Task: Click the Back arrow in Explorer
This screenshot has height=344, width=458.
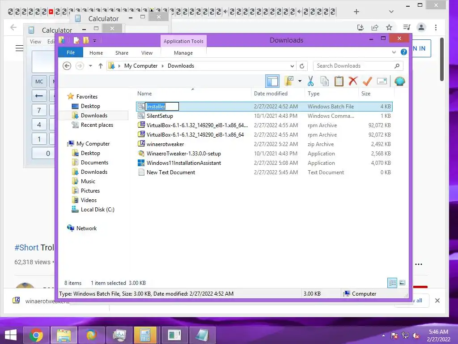Action: pyautogui.click(x=67, y=66)
